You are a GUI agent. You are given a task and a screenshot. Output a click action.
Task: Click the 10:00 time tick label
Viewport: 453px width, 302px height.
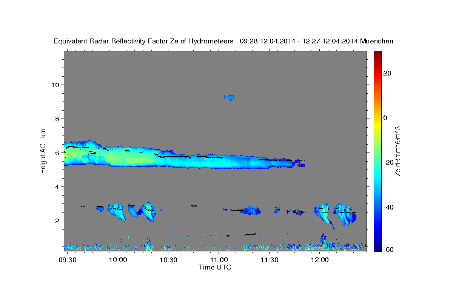[x=119, y=260]
